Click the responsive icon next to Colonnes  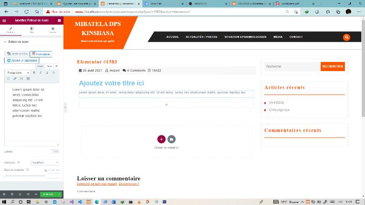tap(18, 163)
